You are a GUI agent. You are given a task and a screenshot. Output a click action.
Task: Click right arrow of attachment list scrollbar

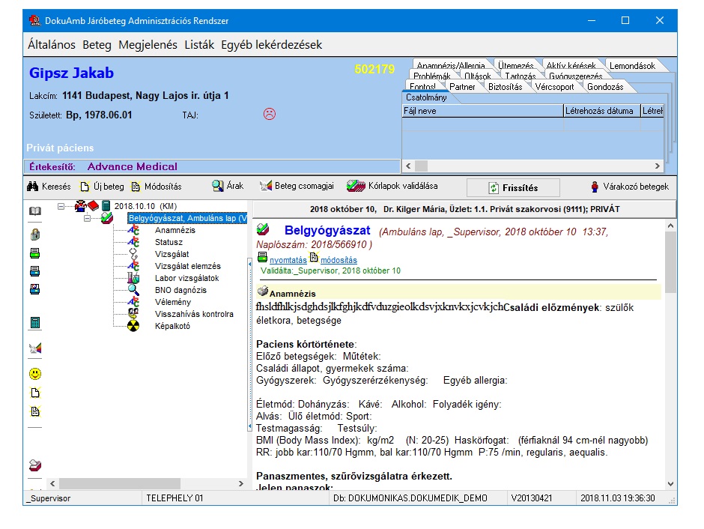(x=658, y=166)
